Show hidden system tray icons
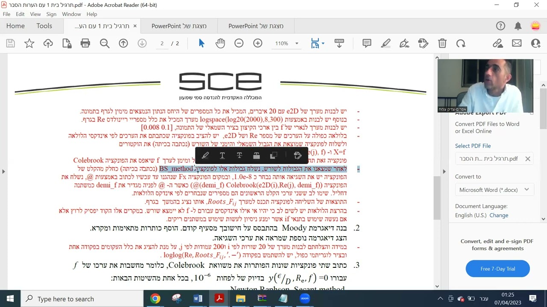The width and height of the screenshot is (547, 307). [x=440, y=298]
